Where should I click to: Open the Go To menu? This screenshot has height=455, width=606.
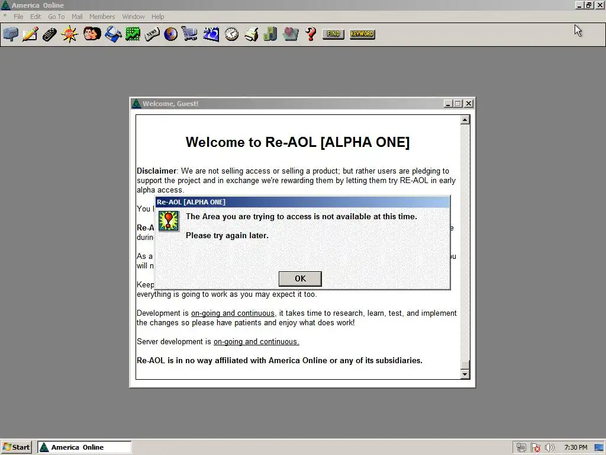pyautogui.click(x=56, y=17)
